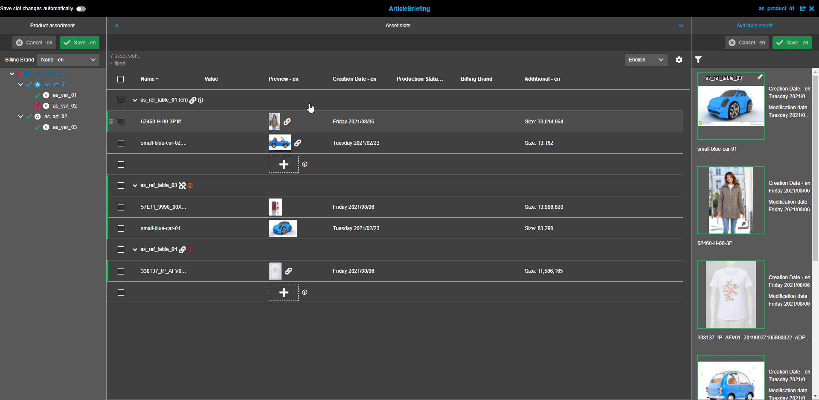Enable the 'Save slot changes automatically' toggle
819x400 pixels.
81,8
